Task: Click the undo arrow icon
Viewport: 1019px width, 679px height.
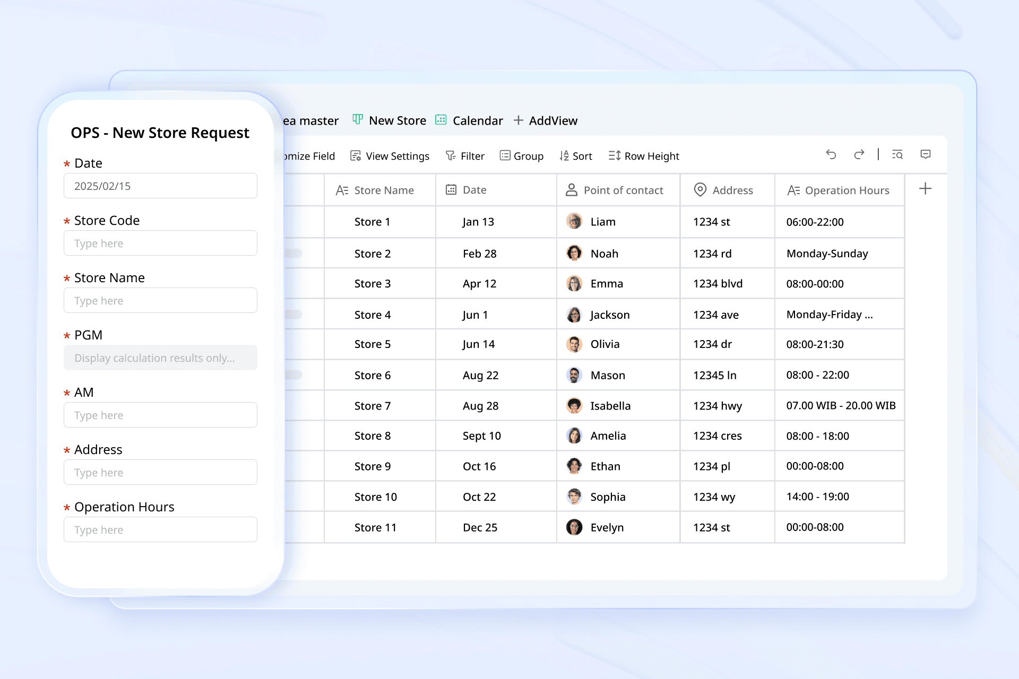Action: 831,154
